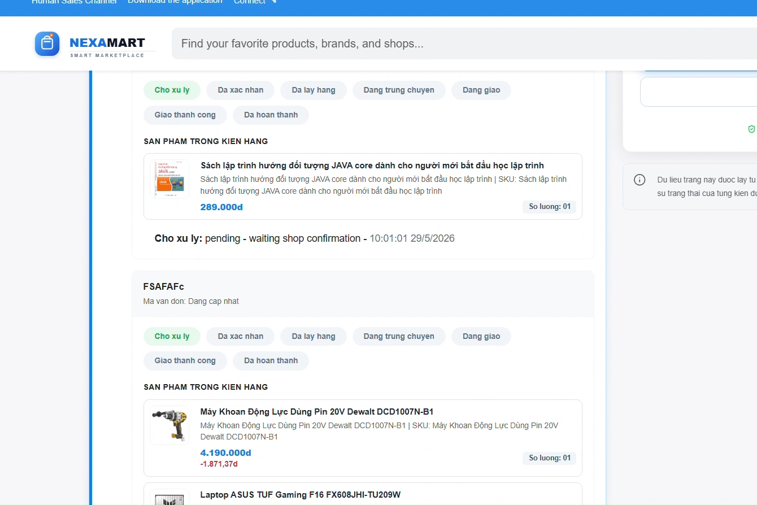This screenshot has width=757, height=505.
Task: Select Cho xu ly chip above JAVA book
Action: coord(172,90)
